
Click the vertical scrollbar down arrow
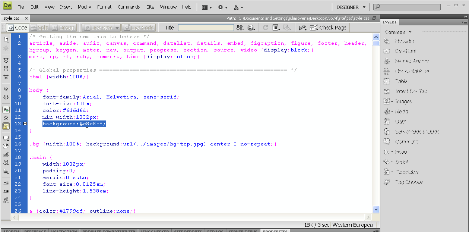point(376,210)
